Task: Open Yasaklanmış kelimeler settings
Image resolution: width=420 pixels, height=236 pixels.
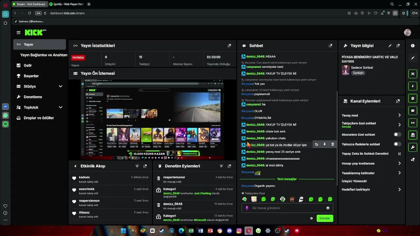Action: pos(371,173)
